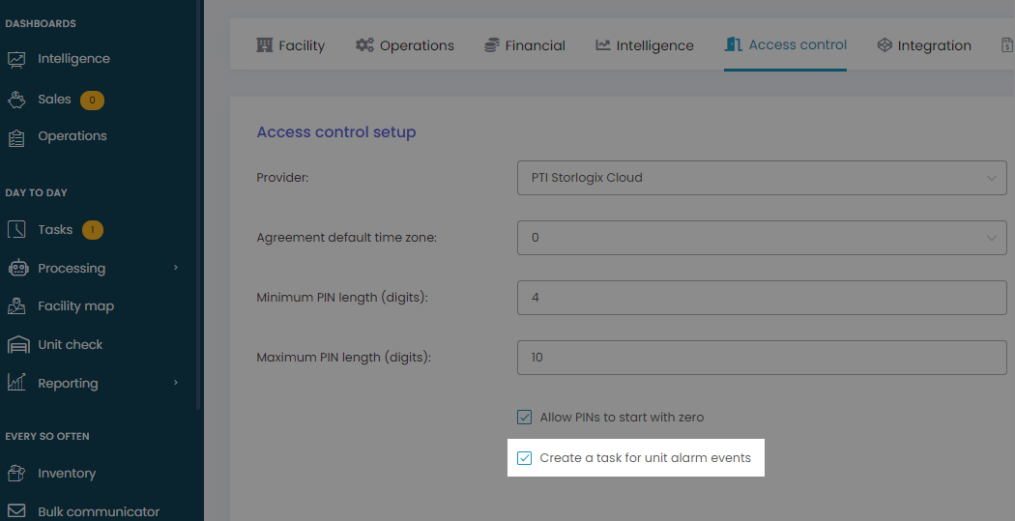Uncheck Create a task for unit alarm events
The image size is (1015, 521).
point(524,458)
